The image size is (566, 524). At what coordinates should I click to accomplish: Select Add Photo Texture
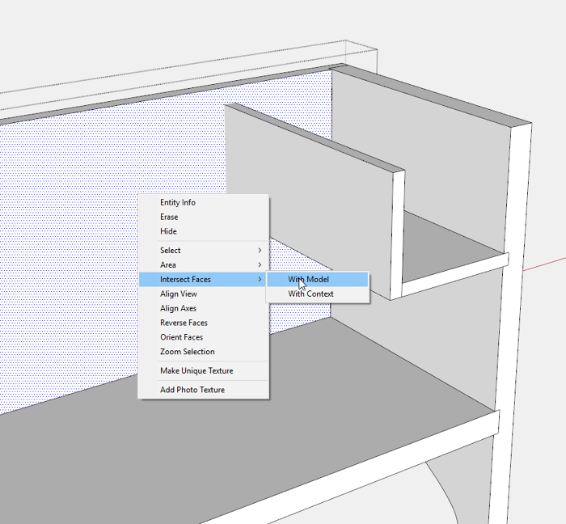(x=192, y=390)
